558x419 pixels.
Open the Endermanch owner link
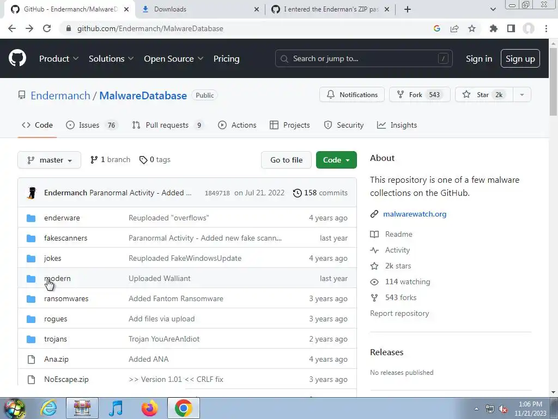[60, 95]
